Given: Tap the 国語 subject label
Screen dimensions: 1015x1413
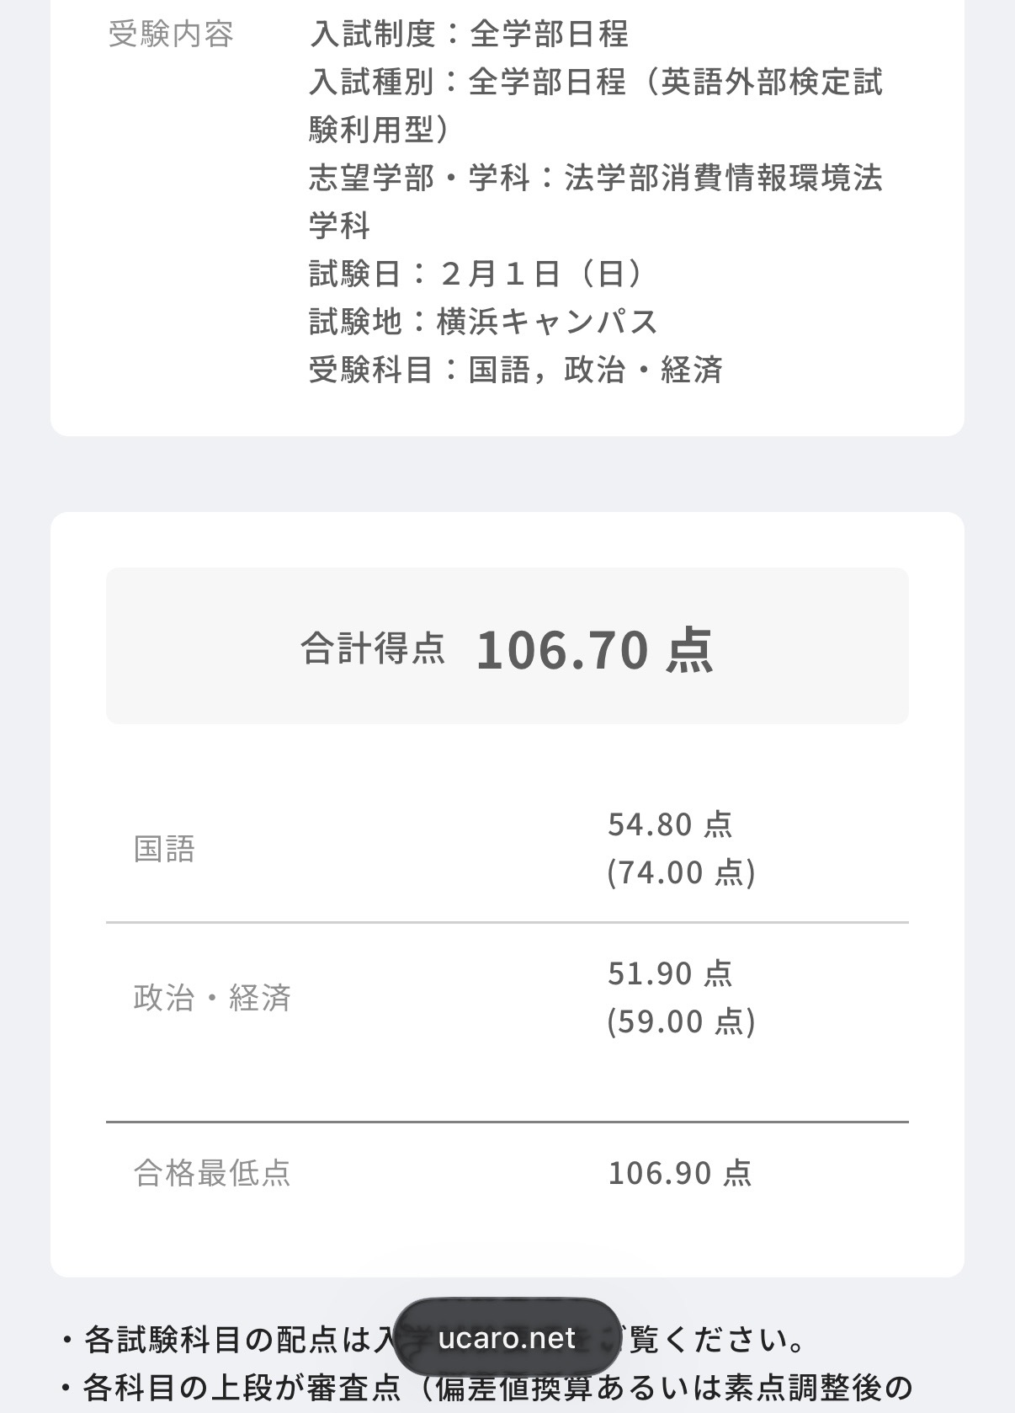Looking at the screenshot, I should click(164, 849).
